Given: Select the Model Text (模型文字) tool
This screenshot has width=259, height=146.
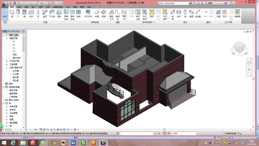Looking at the screenshot, I should [x=112, y=15].
